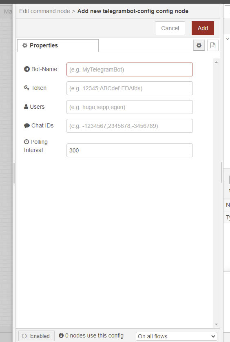Click the Polling Interval label
Viewport: 230px width, 342px height.
coord(36,146)
